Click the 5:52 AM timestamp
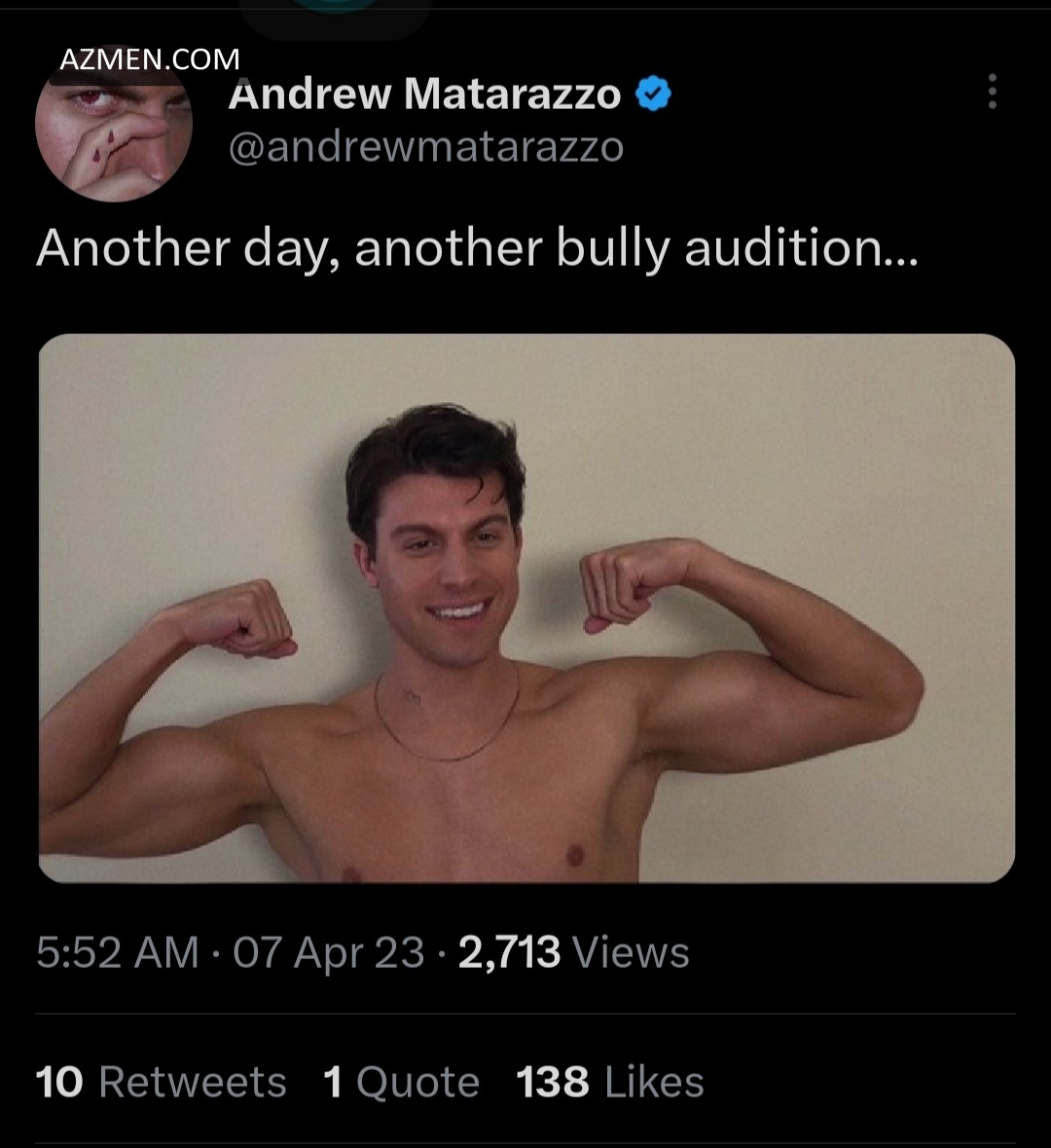 (x=117, y=952)
